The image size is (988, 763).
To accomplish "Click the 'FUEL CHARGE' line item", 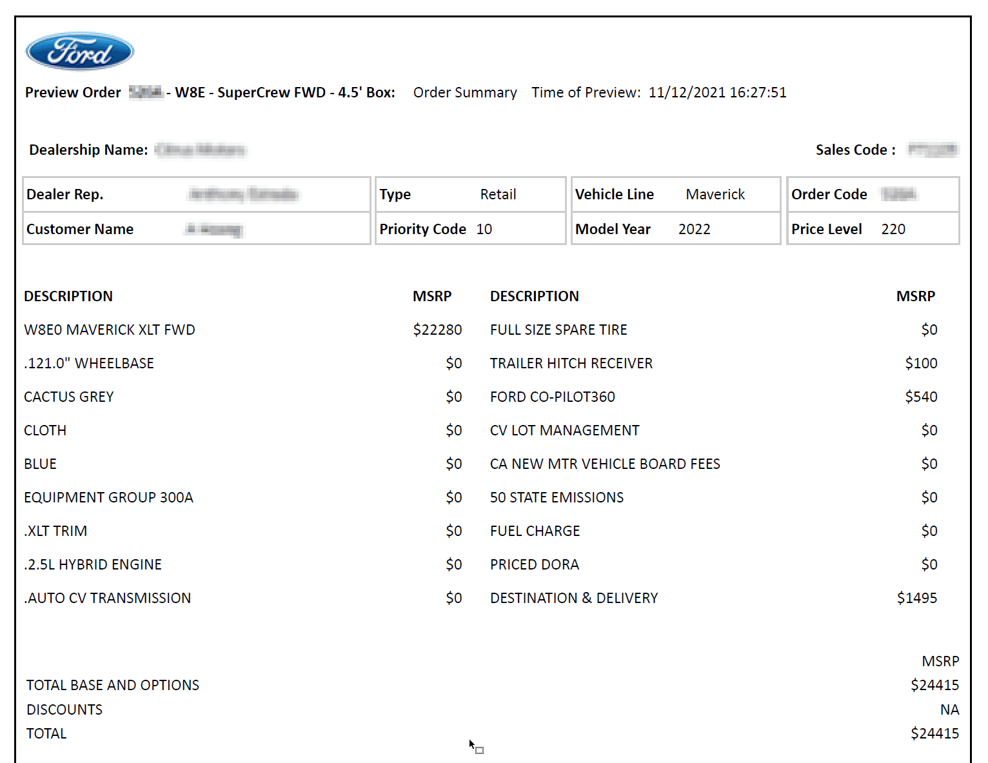I will pyautogui.click(x=535, y=531).
